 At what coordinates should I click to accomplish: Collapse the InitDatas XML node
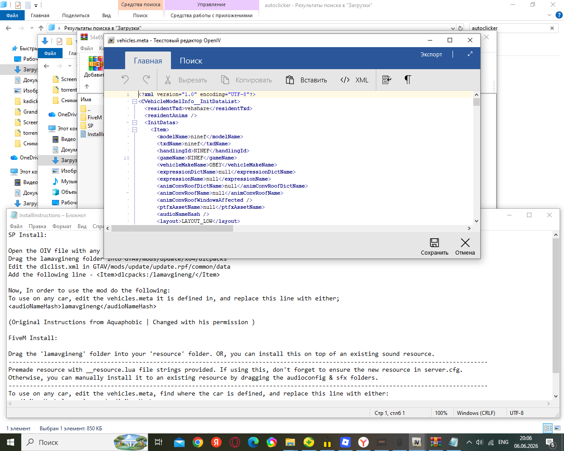[x=134, y=122]
